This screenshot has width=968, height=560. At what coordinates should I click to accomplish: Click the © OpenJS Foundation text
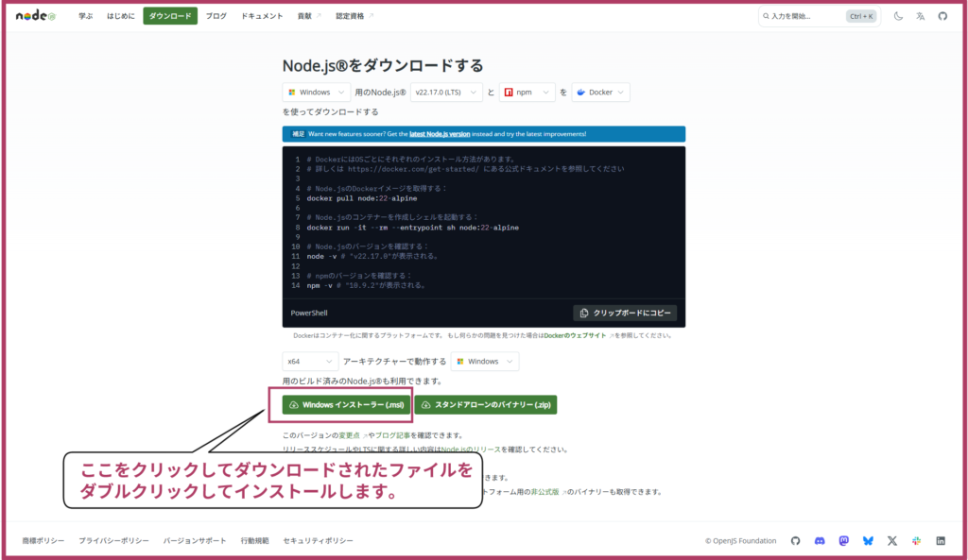coord(741,541)
